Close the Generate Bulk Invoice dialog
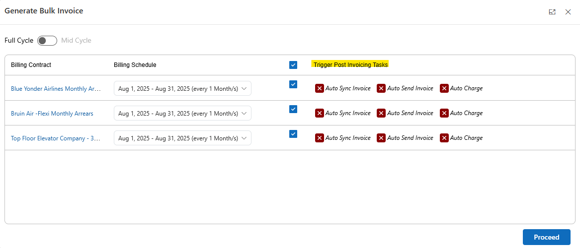This screenshot has width=580, height=248. tap(568, 12)
